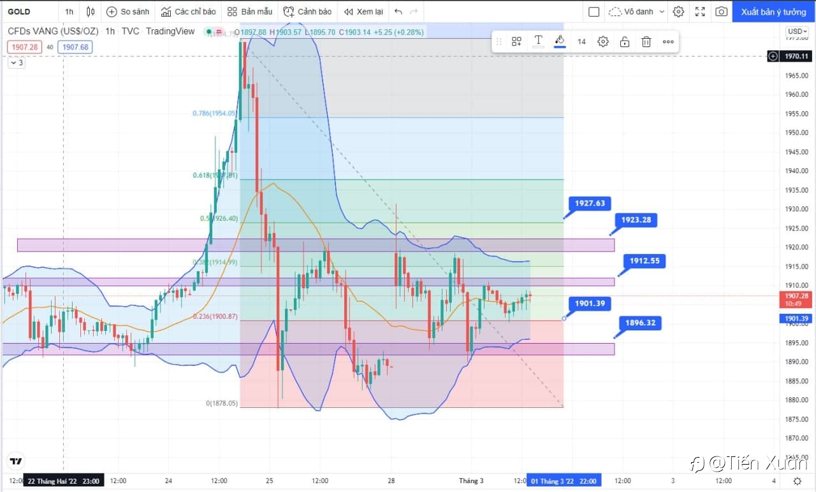Select the 1901.39 price label callout
Screen dimensions: 816x492
pyautogui.click(x=590, y=304)
